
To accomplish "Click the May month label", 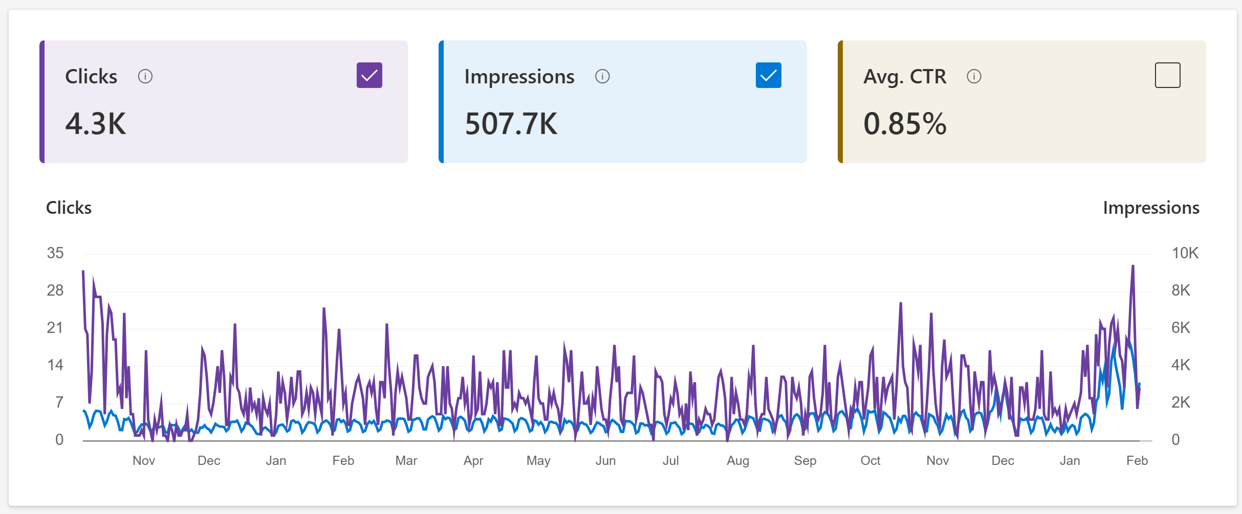I will click(x=538, y=461).
